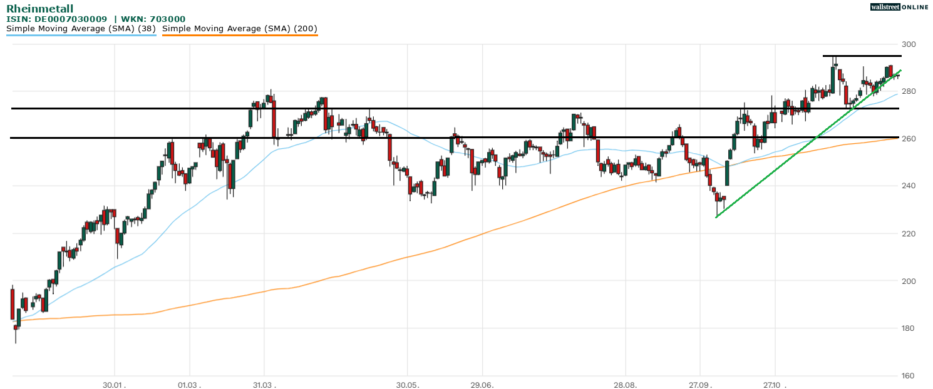
Task: Click the light blue SMA 38 legend line
Action: [x=81, y=35]
